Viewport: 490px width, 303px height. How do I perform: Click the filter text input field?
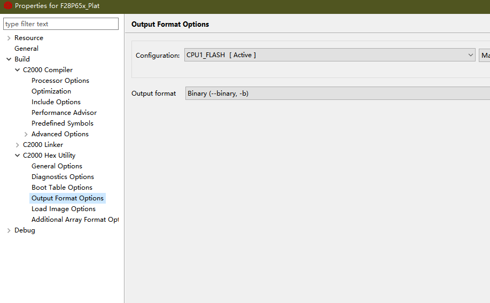tap(61, 24)
